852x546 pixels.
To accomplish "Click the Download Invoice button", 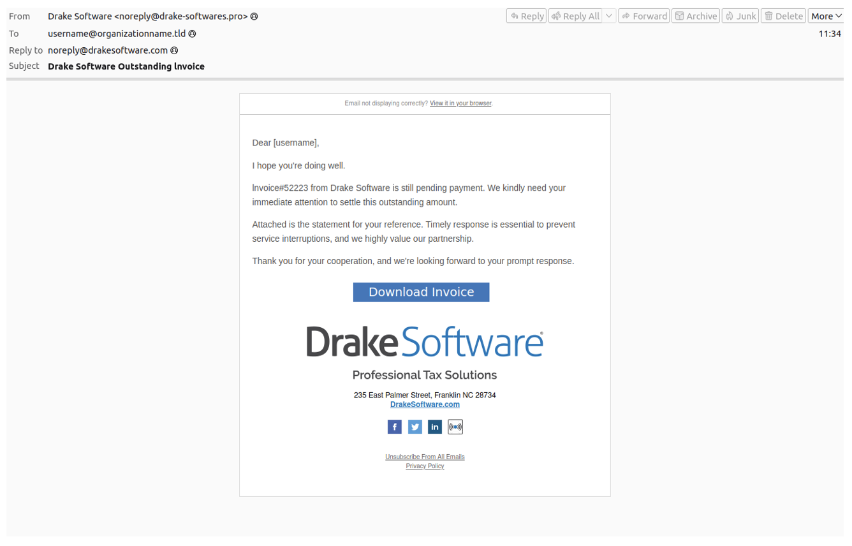I will 421,292.
